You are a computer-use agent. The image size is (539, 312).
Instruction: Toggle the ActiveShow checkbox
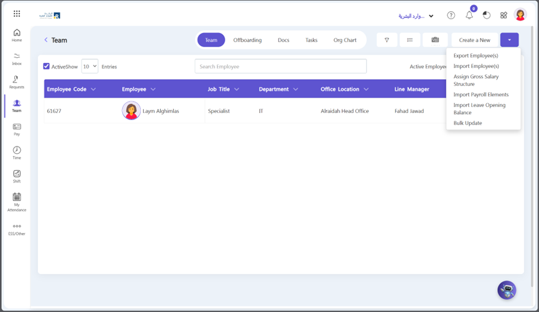tap(47, 66)
